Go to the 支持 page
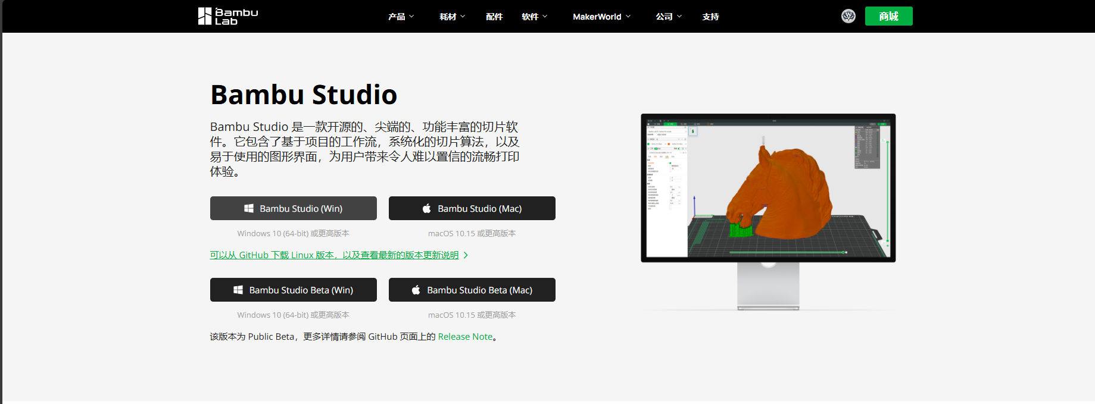Screen dimensions: 1095x404 (x=710, y=17)
